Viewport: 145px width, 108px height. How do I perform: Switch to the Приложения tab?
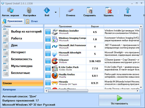[x=13, y=21]
